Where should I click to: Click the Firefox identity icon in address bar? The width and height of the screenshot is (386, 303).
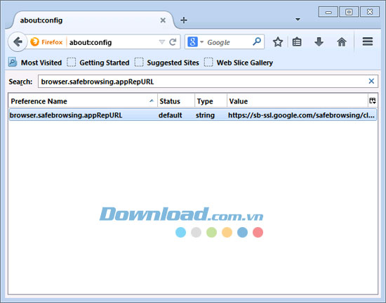click(34, 42)
